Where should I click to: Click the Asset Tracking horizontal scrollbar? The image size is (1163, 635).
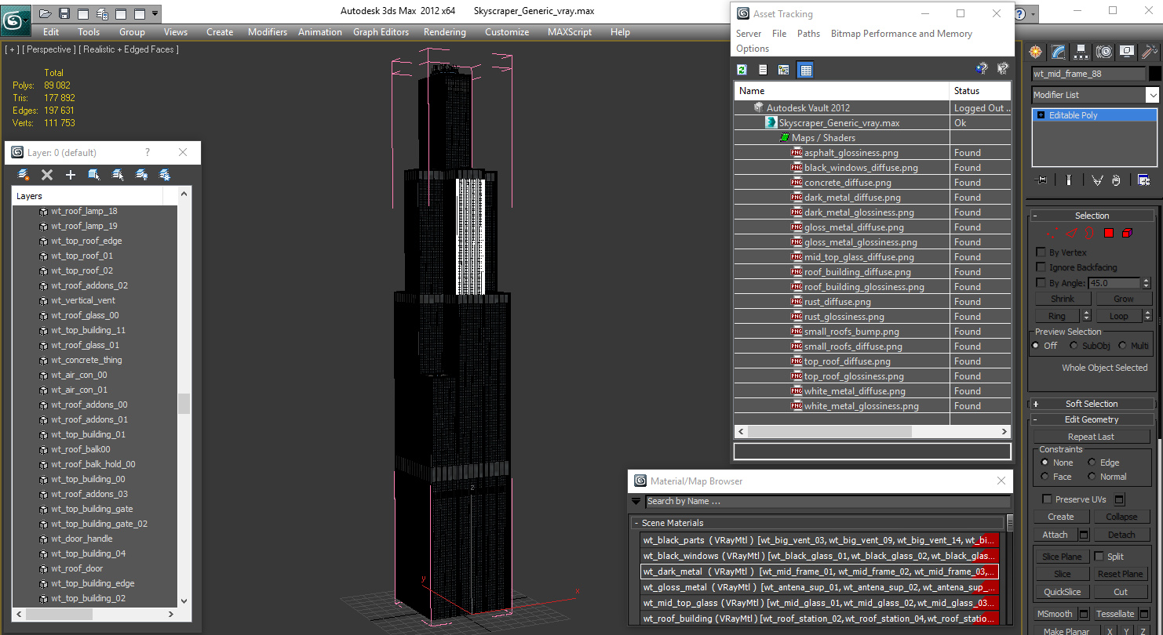(x=829, y=431)
